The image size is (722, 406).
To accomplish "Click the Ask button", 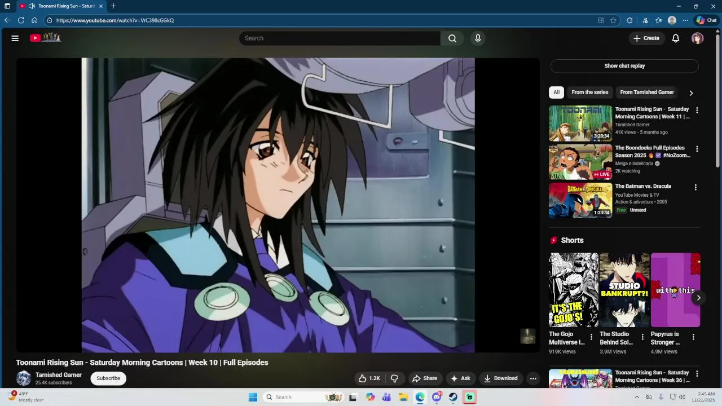I will tap(460, 378).
